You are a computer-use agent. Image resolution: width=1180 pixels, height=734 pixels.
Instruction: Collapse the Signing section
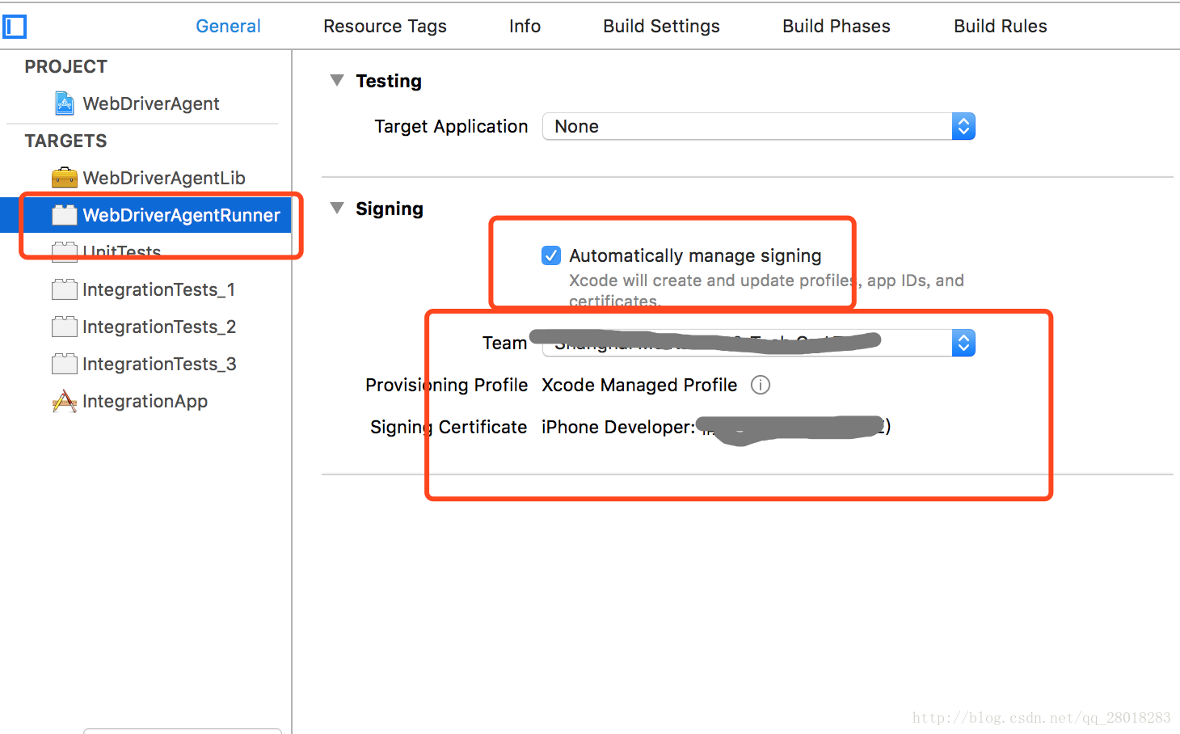click(337, 208)
